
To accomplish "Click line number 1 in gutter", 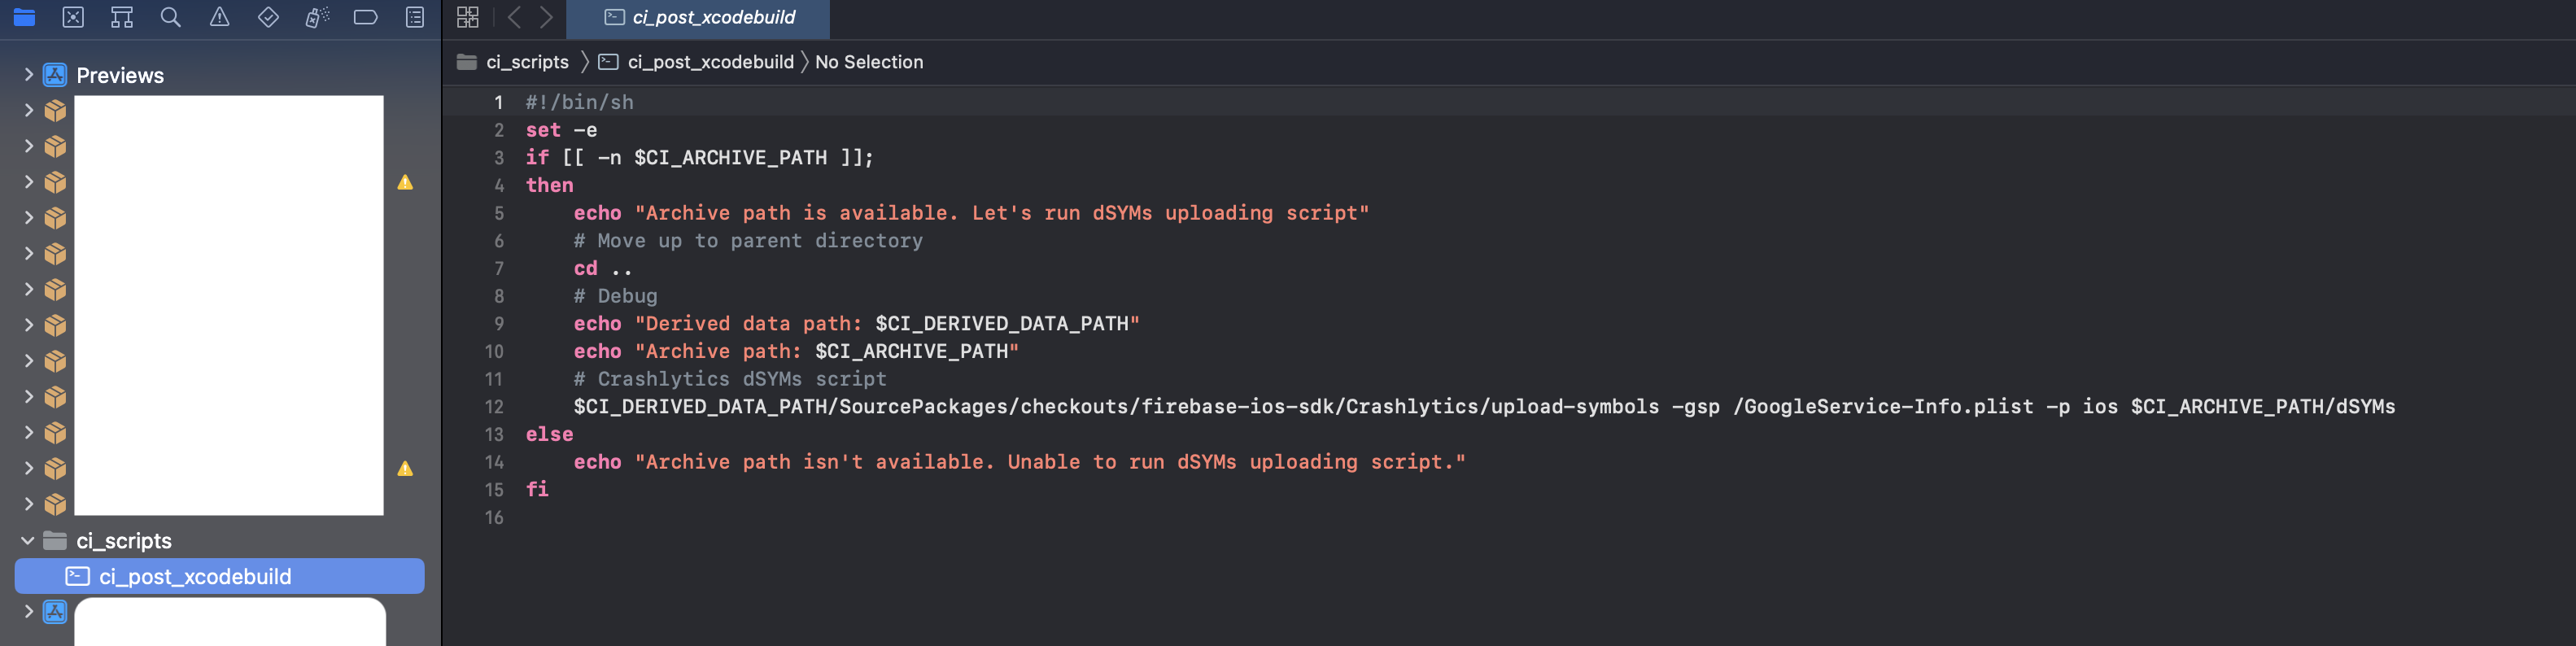I will (x=498, y=102).
